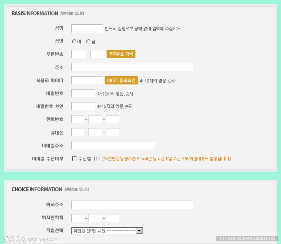Click the 직업을 선택하세요 combo box text
Viewport: 281px width, 244px height.
pyautogui.click(x=104, y=231)
